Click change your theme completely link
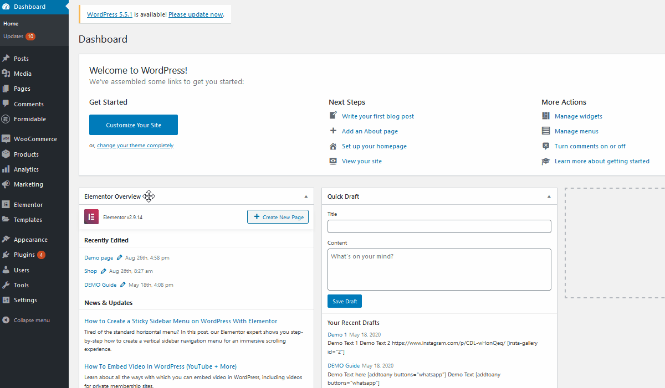 pyautogui.click(x=135, y=146)
